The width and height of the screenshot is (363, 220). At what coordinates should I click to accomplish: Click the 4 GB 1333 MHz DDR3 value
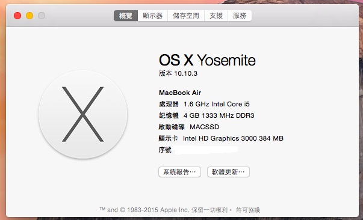click(219, 115)
